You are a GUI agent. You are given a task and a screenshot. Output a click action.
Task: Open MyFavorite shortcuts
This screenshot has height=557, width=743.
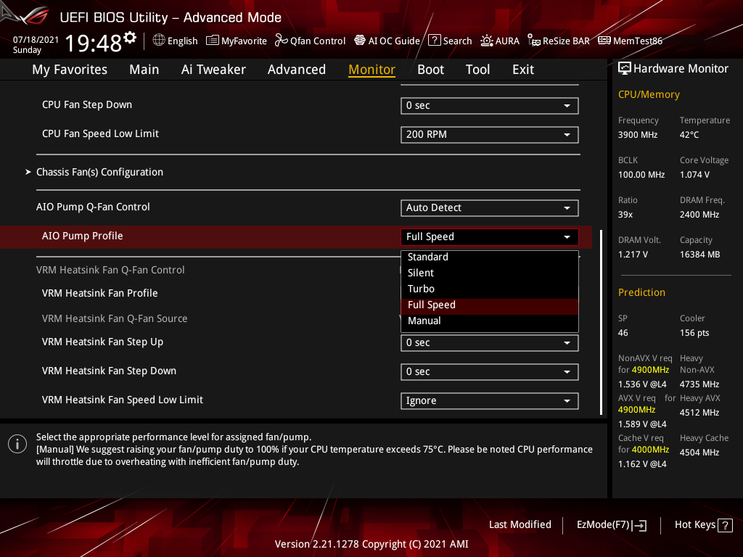[237, 41]
